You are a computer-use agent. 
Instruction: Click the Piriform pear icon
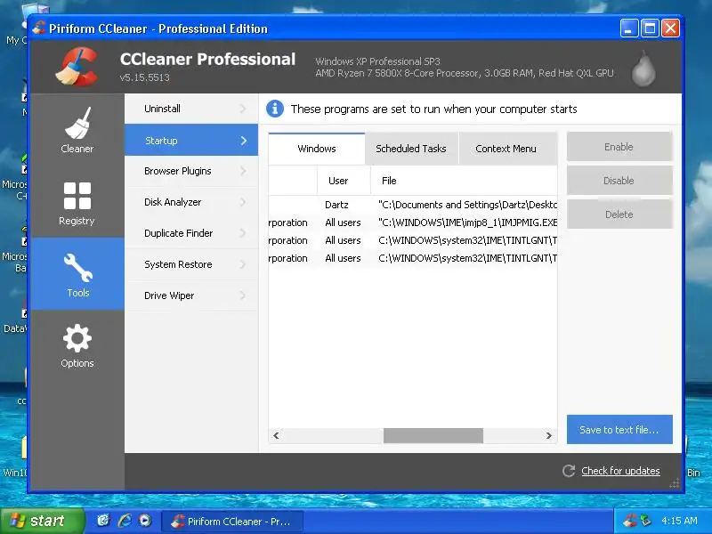(x=643, y=69)
